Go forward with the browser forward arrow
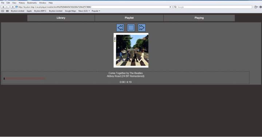Viewport: 262px width, 137px height. click(x=7, y=7)
